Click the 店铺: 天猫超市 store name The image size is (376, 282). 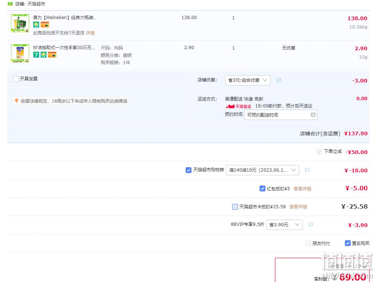click(x=30, y=4)
